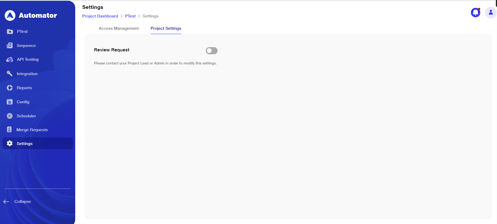Open notifications bell icon
The image size is (497, 224).
(x=476, y=12)
